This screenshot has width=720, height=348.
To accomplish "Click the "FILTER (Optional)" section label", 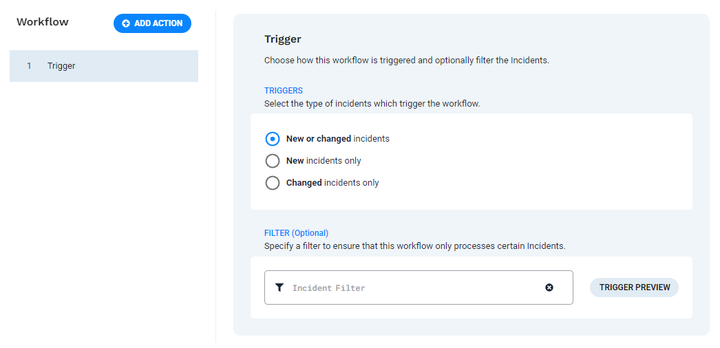I will (297, 233).
